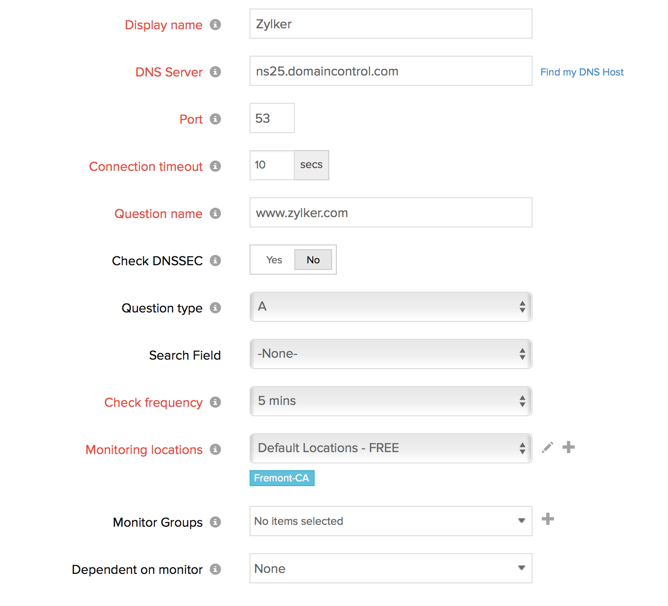Click the plus icon next to Monitor Groups
The height and width of the screenshot is (606, 668).
(x=548, y=519)
